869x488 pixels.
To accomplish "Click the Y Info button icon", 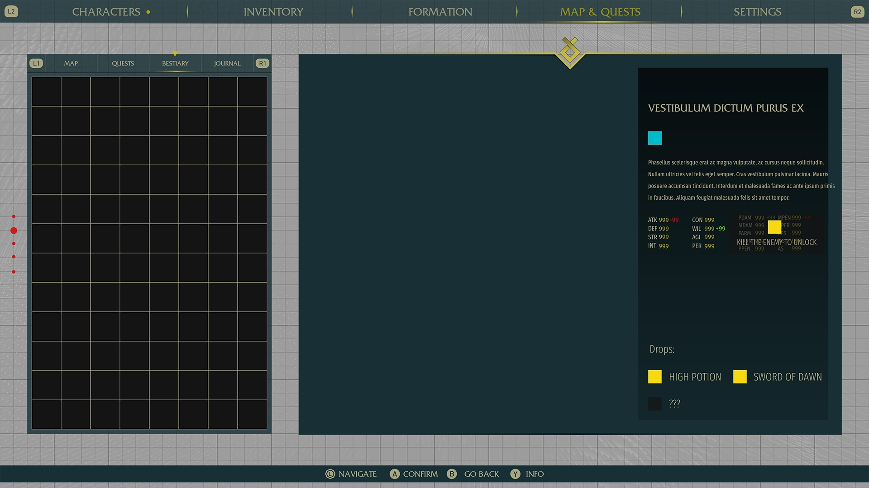I will coord(515,474).
